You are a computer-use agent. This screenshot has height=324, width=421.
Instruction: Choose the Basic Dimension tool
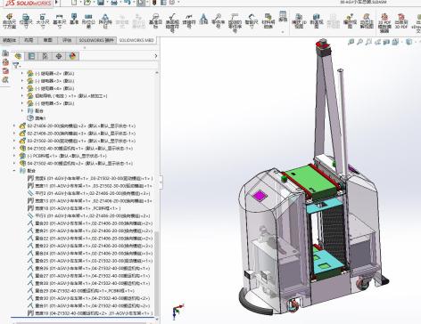pyautogui.click(x=59, y=20)
